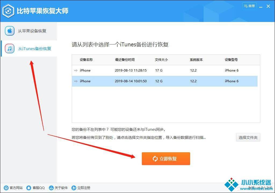Click iPhone name in the 17 G row
This screenshot has height=193, width=275.
tap(85, 70)
